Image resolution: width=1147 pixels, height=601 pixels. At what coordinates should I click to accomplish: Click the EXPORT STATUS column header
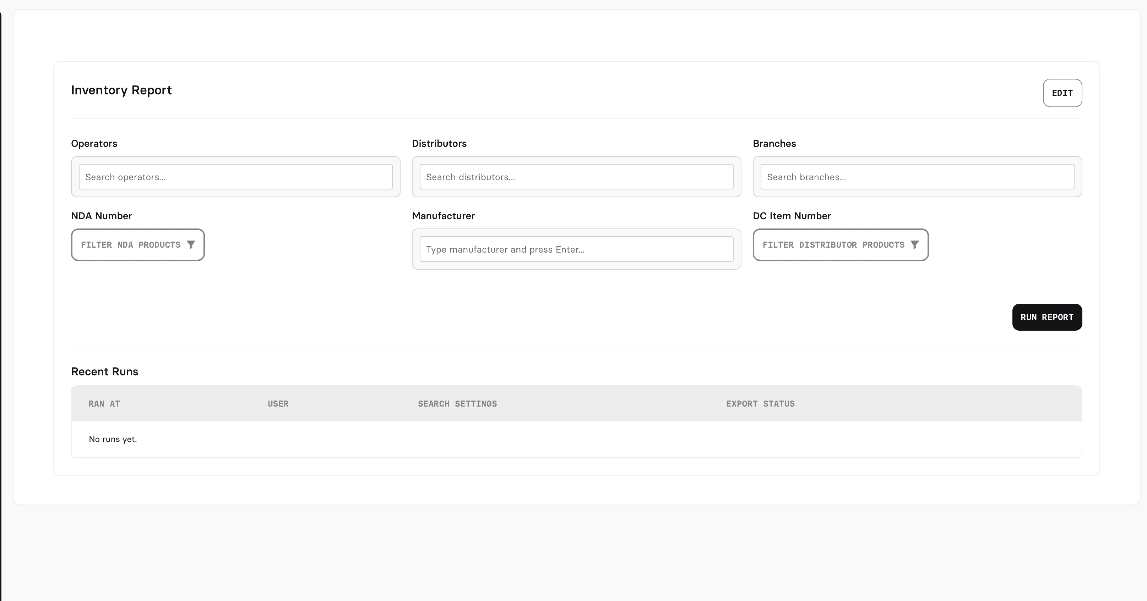click(760, 404)
